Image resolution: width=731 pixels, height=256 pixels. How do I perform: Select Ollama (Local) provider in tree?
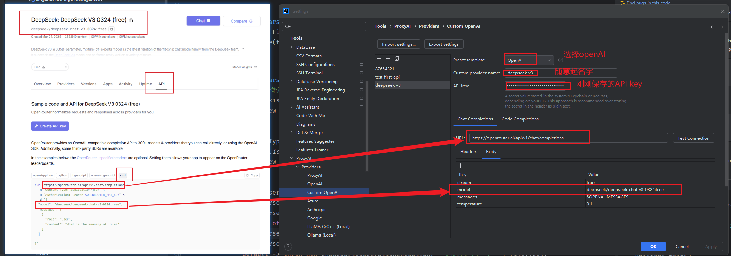pyautogui.click(x=321, y=235)
